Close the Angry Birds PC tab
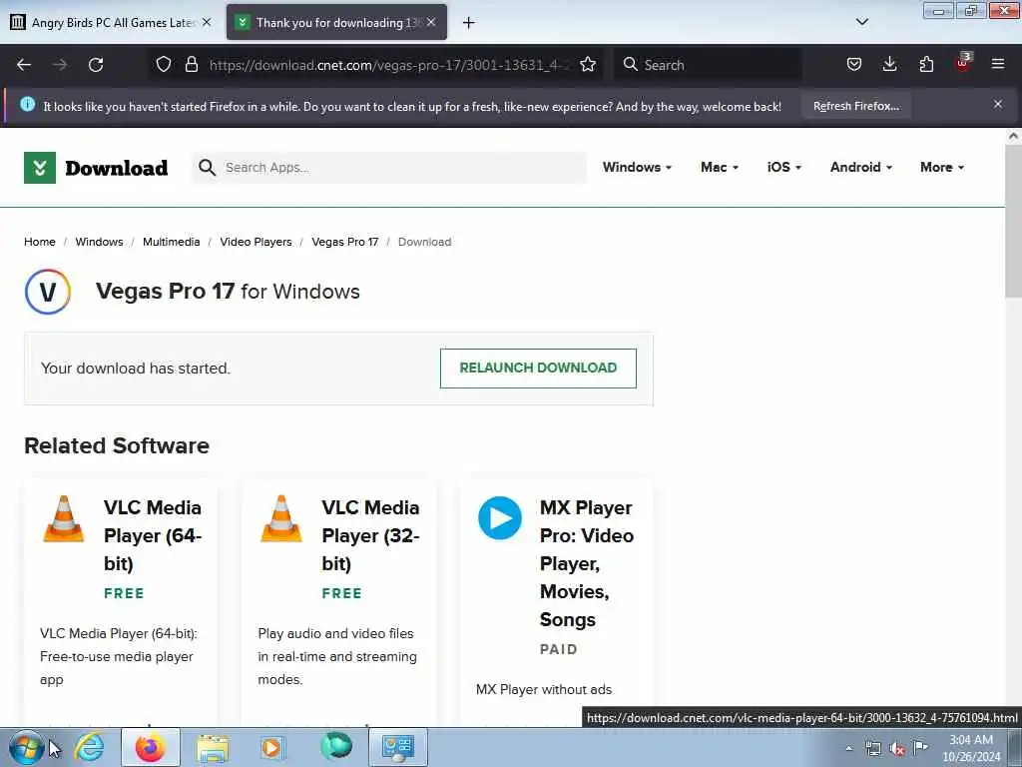The image size is (1022, 767). click(x=207, y=22)
